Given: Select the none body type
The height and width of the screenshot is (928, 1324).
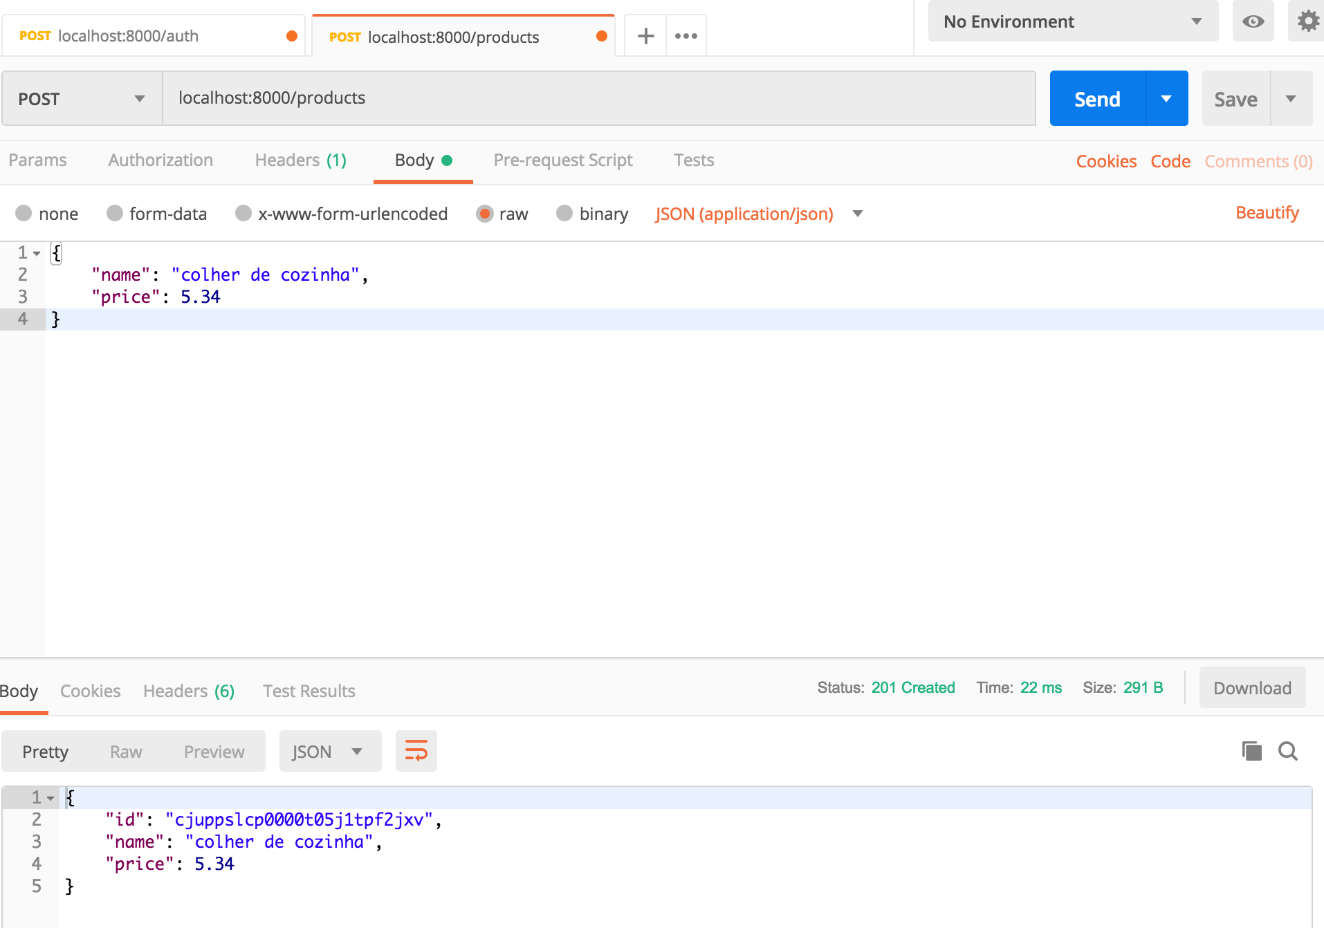Looking at the screenshot, I should tap(24, 213).
